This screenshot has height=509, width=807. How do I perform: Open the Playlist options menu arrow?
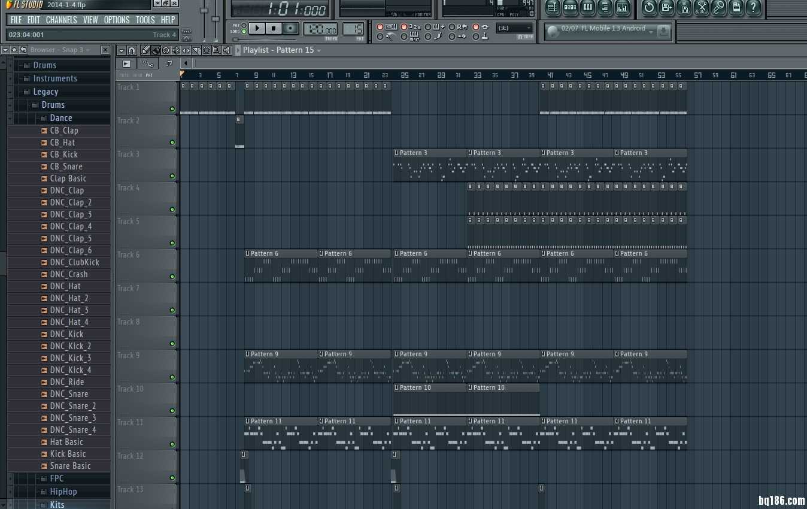coord(122,50)
